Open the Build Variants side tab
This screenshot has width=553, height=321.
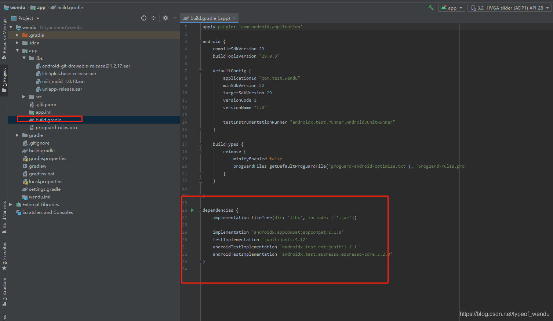click(4, 218)
